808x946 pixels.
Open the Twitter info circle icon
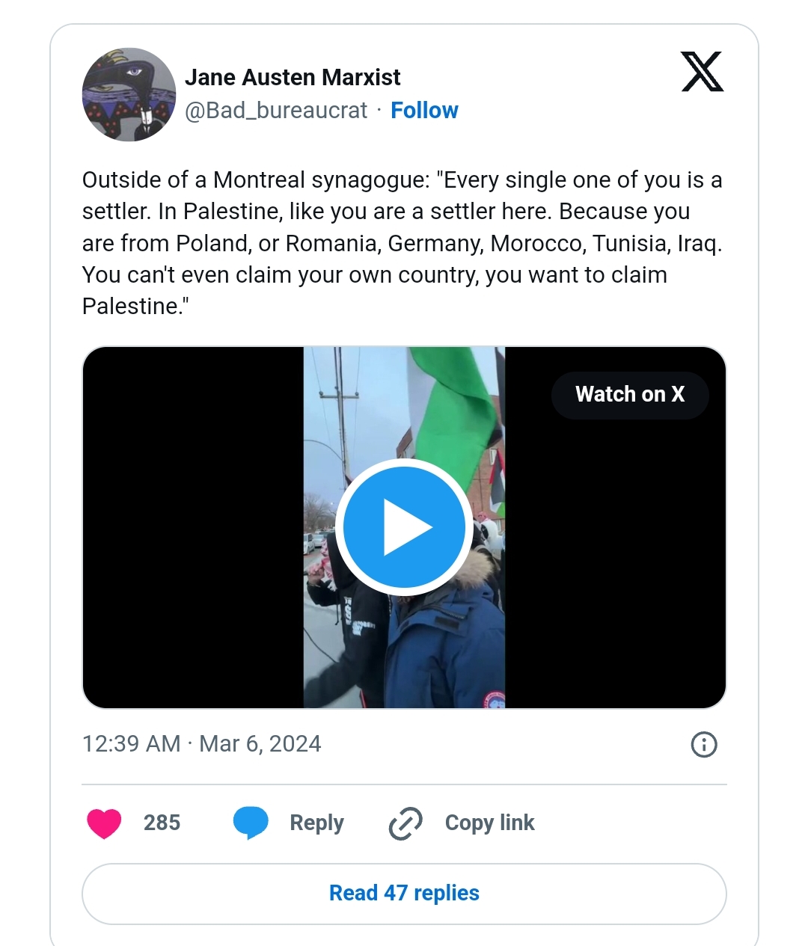(x=704, y=744)
